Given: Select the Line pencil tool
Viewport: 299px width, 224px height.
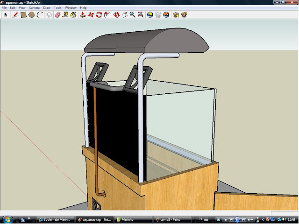Looking at the screenshot, I should point(15,15).
